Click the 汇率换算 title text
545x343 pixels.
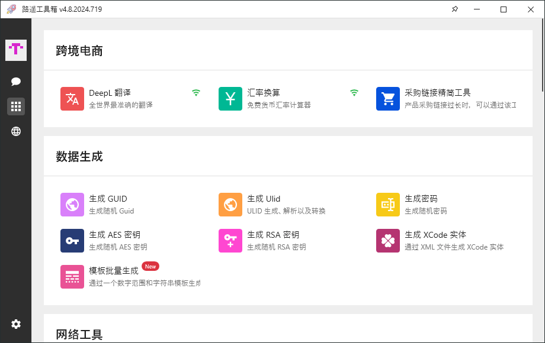(264, 93)
